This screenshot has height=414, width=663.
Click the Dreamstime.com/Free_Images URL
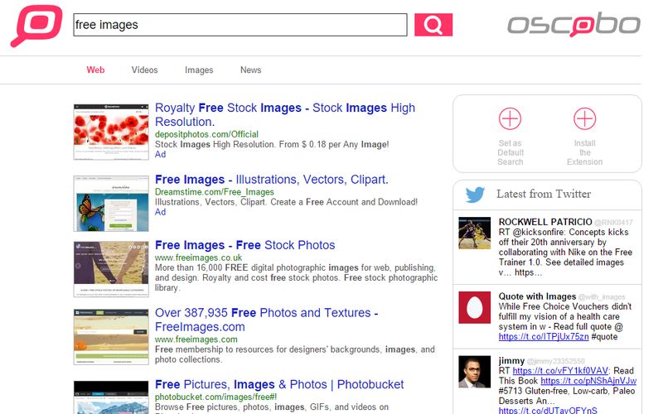(215, 192)
